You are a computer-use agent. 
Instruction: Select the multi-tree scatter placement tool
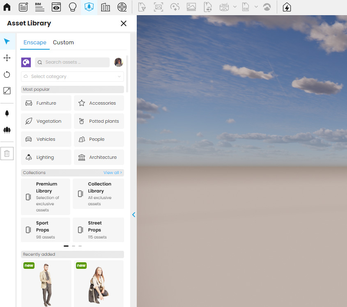pos(7,130)
